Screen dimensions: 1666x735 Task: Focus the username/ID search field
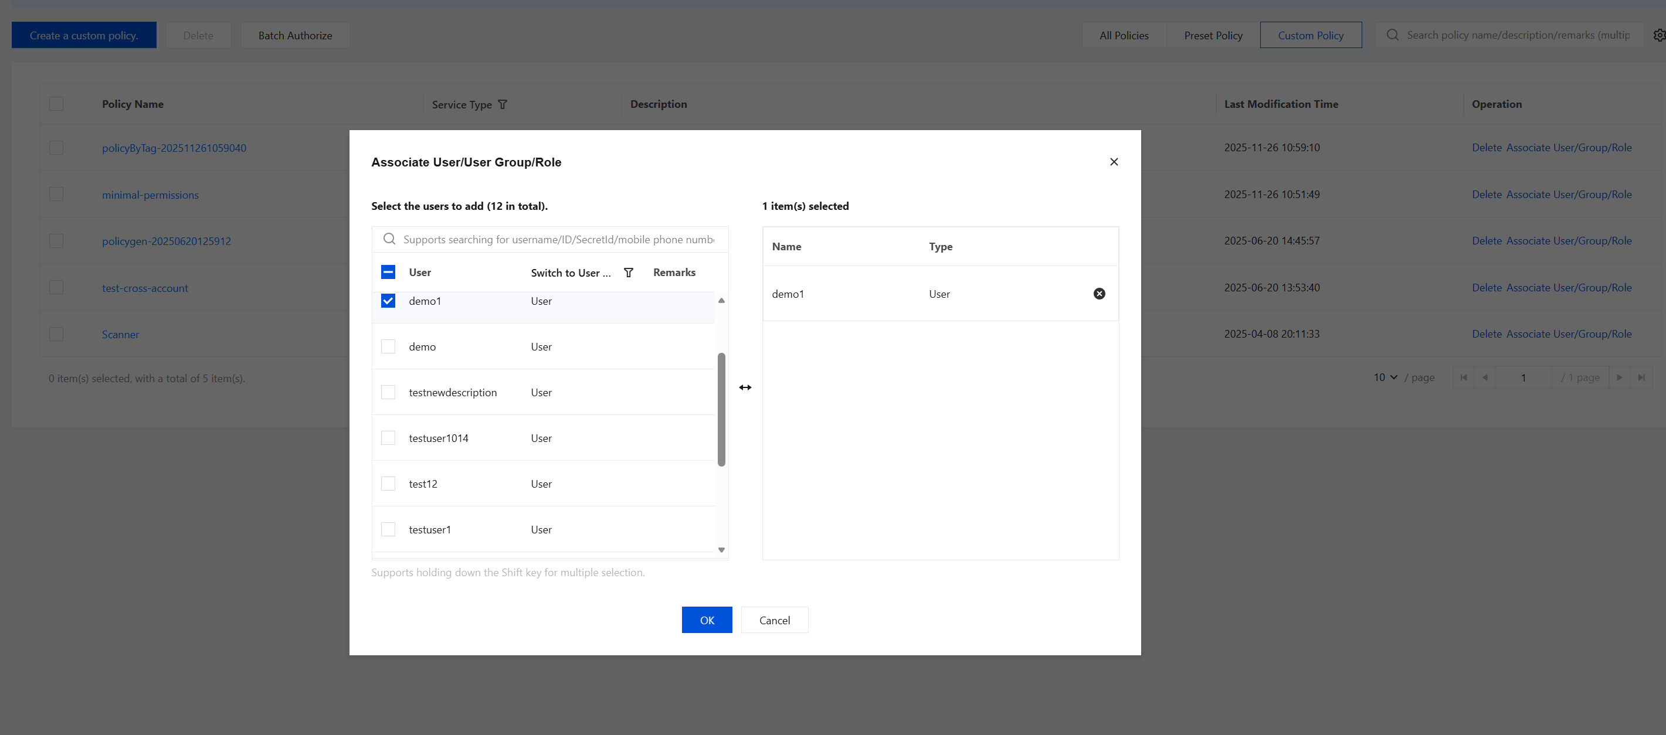[x=558, y=239]
